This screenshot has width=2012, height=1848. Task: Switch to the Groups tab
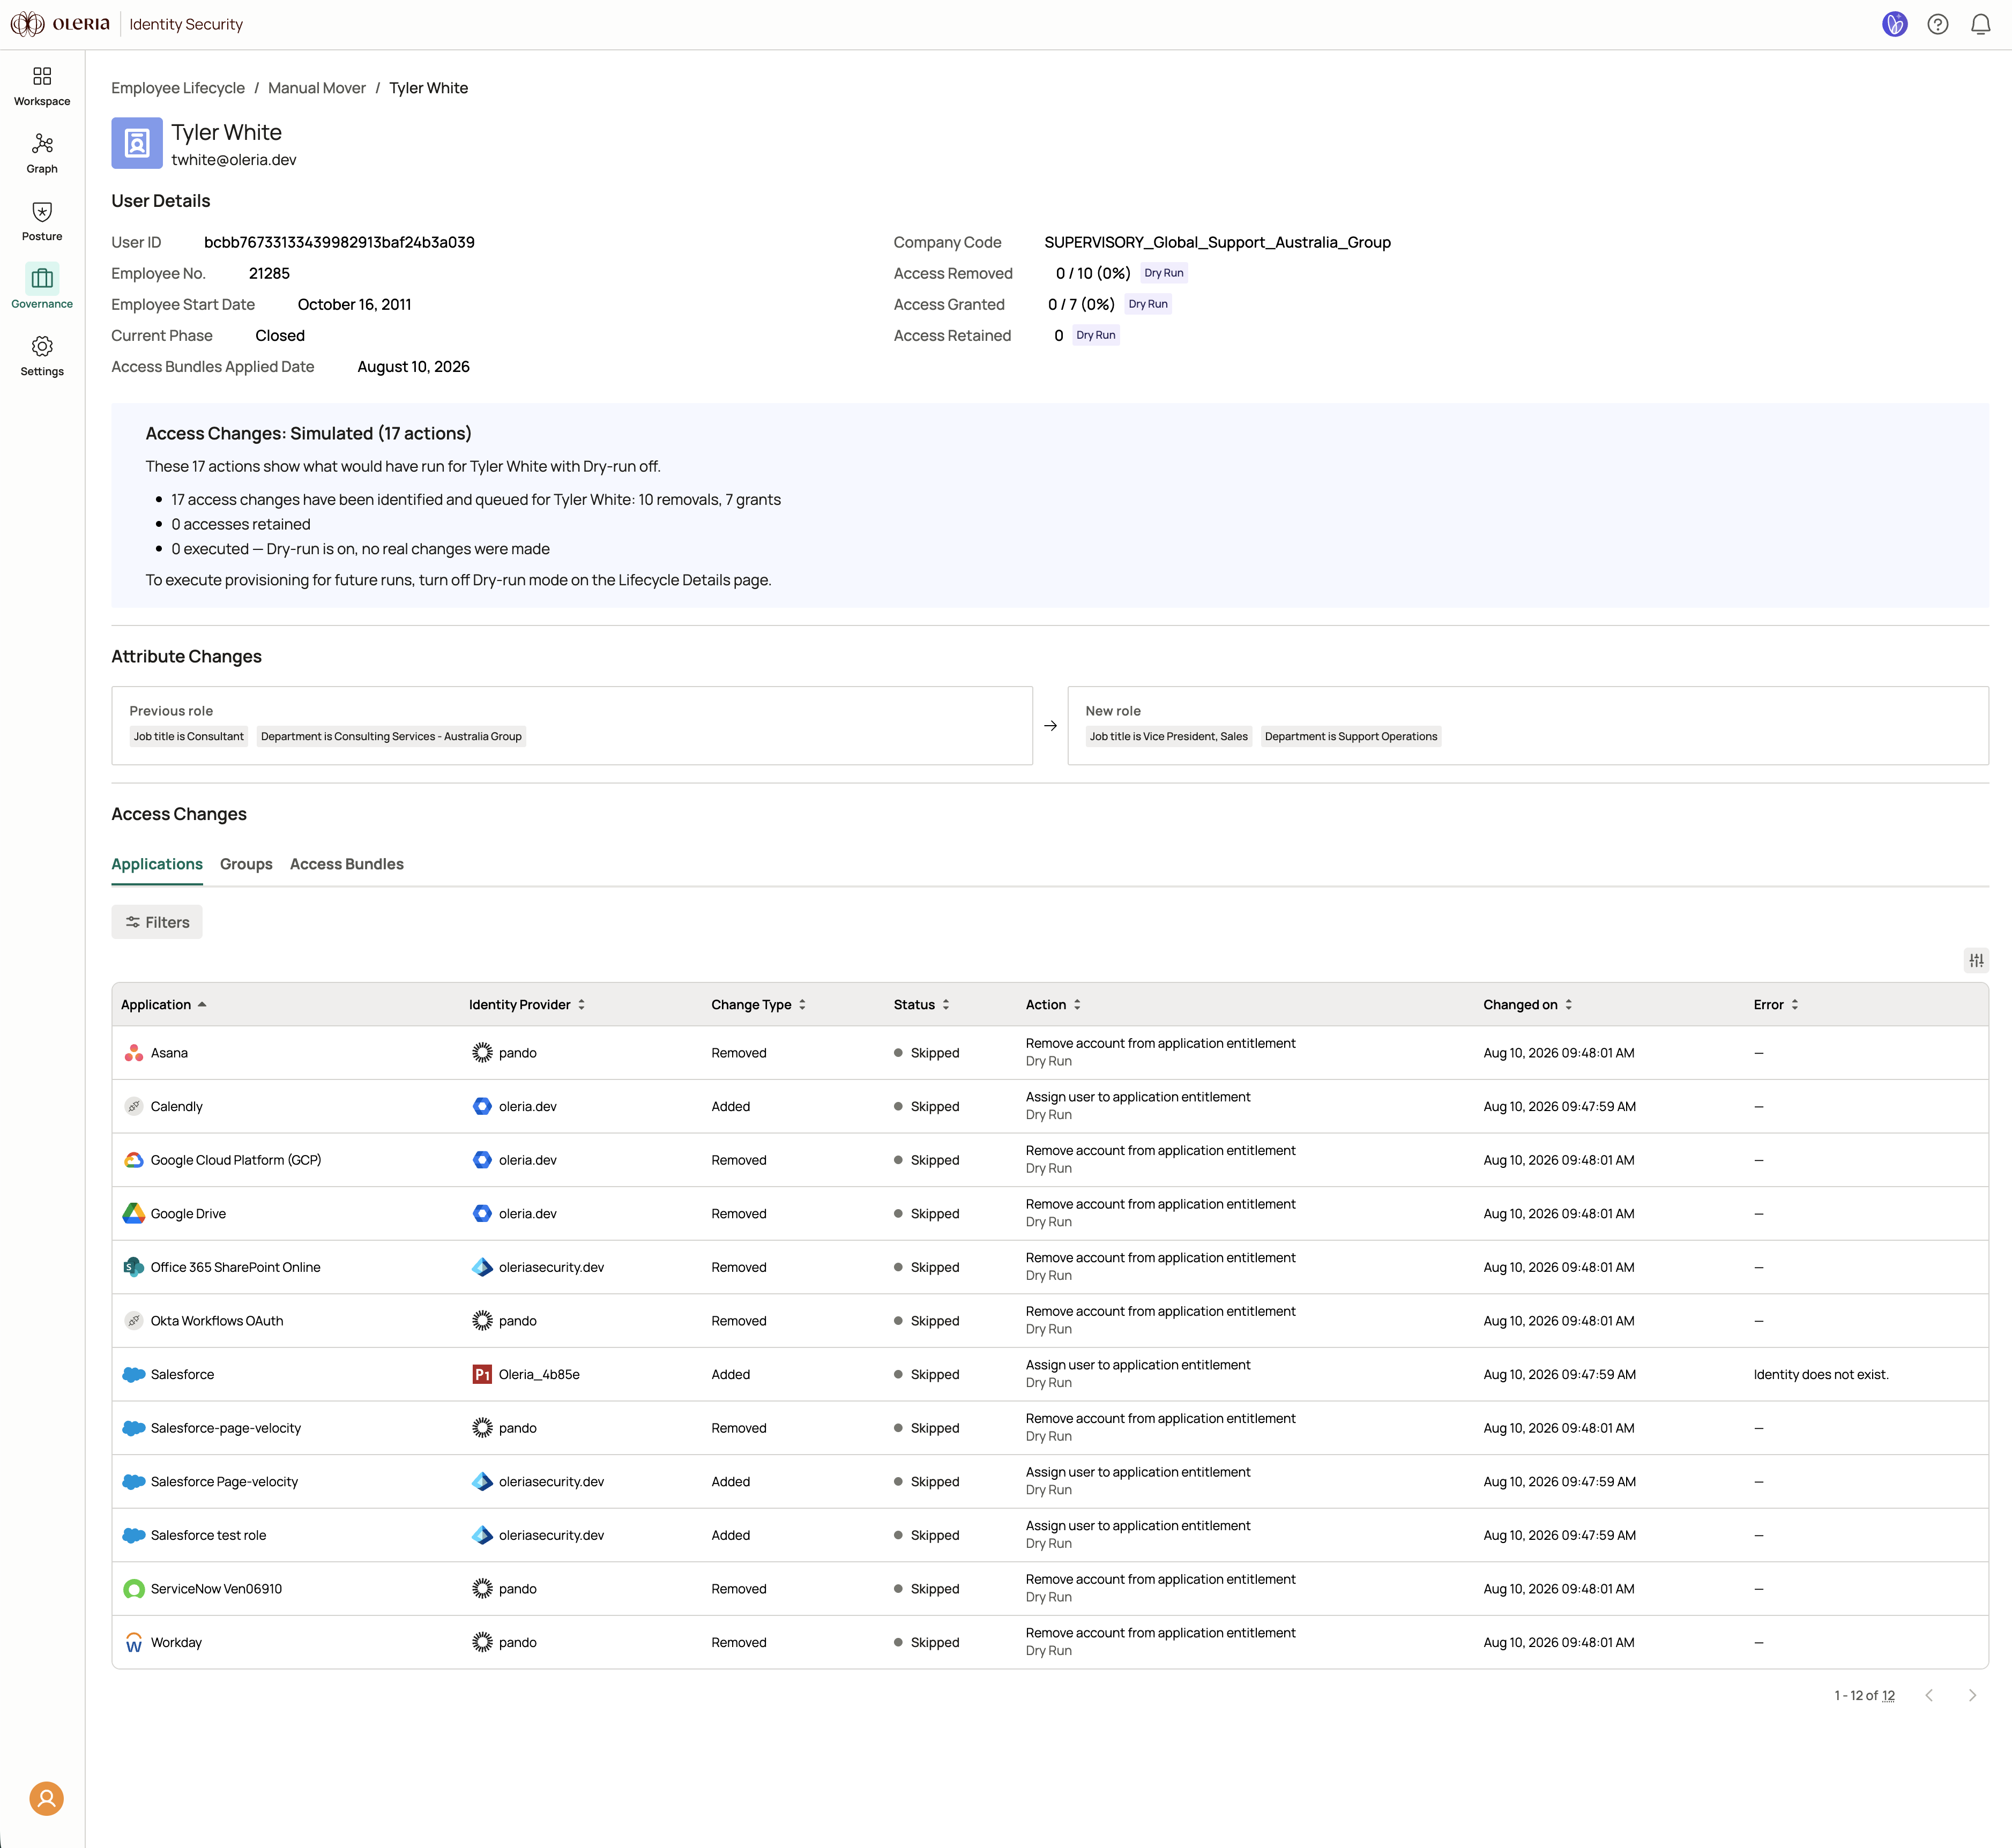(x=246, y=864)
